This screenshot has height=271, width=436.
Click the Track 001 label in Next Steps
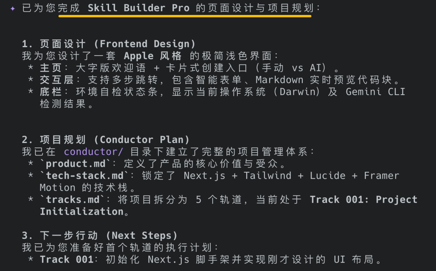[x=67, y=259]
